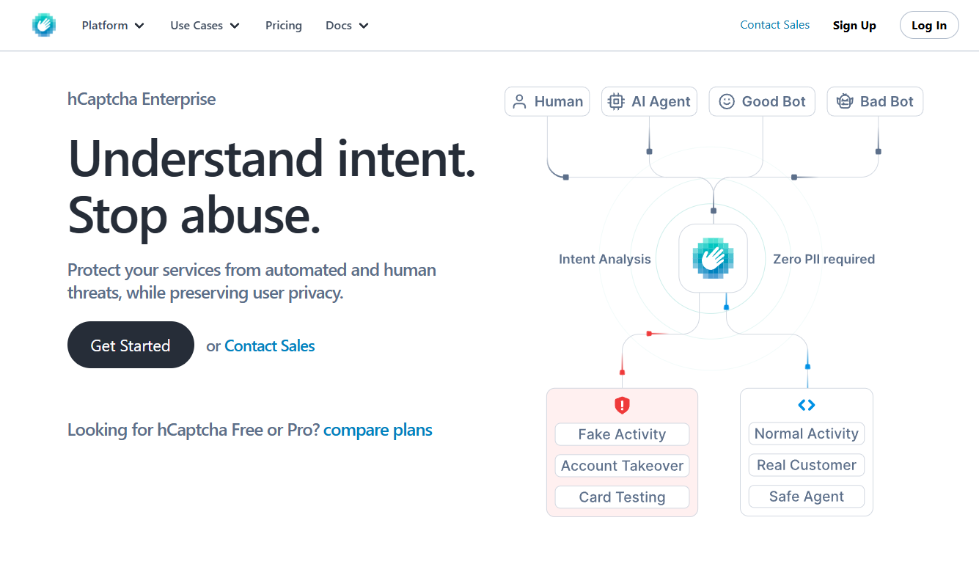Select the Account Takeover label
Viewport: 979px width, 567px height.
click(x=622, y=466)
